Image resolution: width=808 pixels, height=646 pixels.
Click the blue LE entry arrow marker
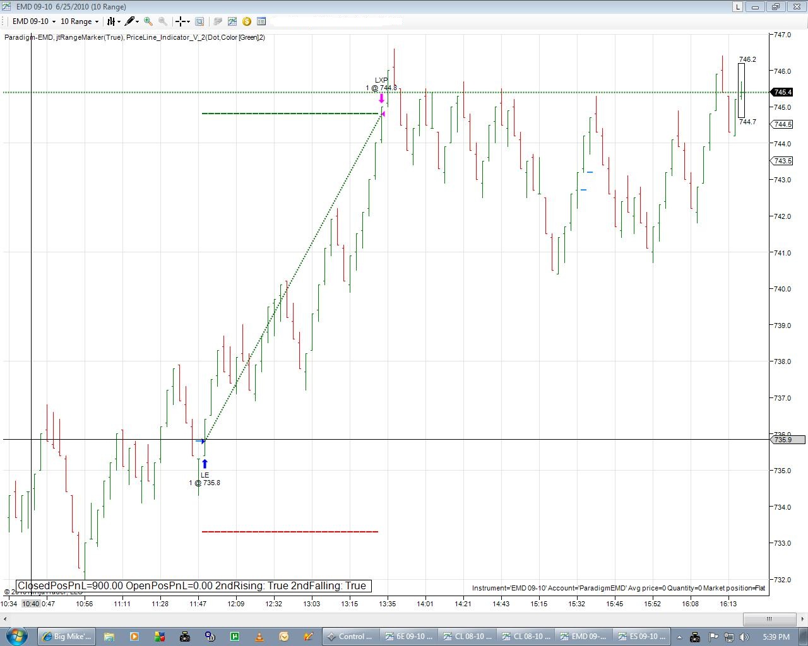(205, 464)
